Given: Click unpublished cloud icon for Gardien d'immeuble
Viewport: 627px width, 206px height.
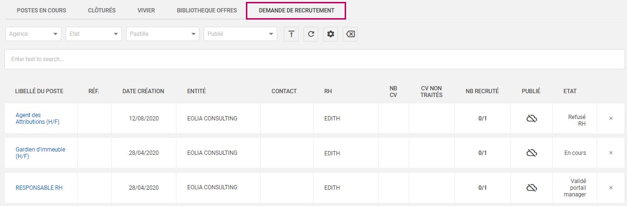Looking at the screenshot, I should pyautogui.click(x=531, y=153).
